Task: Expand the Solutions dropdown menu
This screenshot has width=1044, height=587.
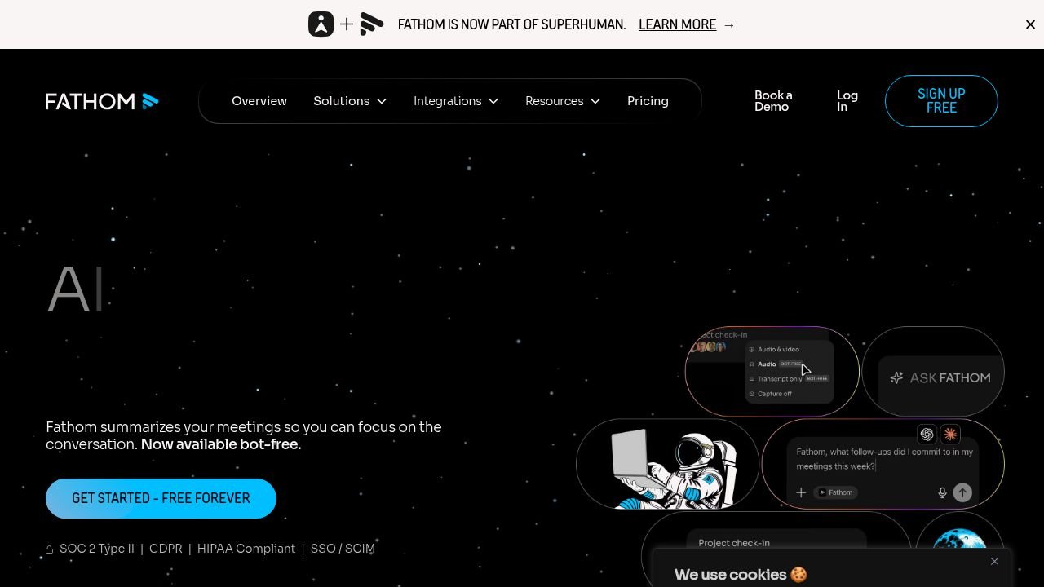Action: pos(350,101)
